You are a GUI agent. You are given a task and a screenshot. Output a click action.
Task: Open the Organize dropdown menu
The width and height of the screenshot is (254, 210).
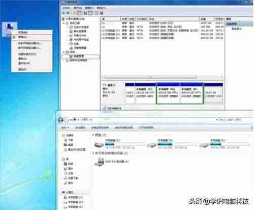coord(65,127)
